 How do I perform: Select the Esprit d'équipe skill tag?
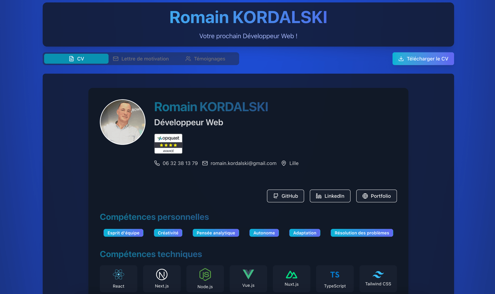[123, 233]
